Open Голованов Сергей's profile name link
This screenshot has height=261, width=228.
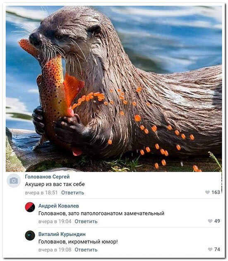(47, 176)
